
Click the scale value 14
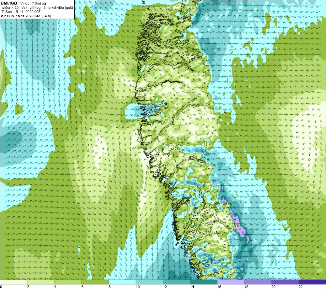pos(192,287)
